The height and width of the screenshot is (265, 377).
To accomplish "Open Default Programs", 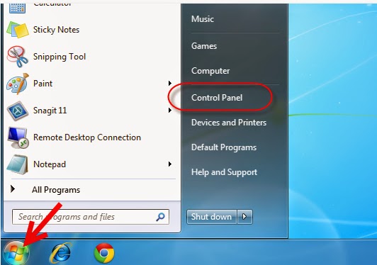I will [224, 147].
